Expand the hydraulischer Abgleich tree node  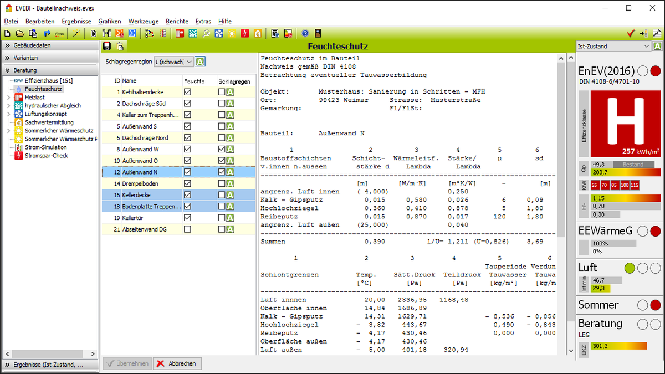[x=8, y=105]
